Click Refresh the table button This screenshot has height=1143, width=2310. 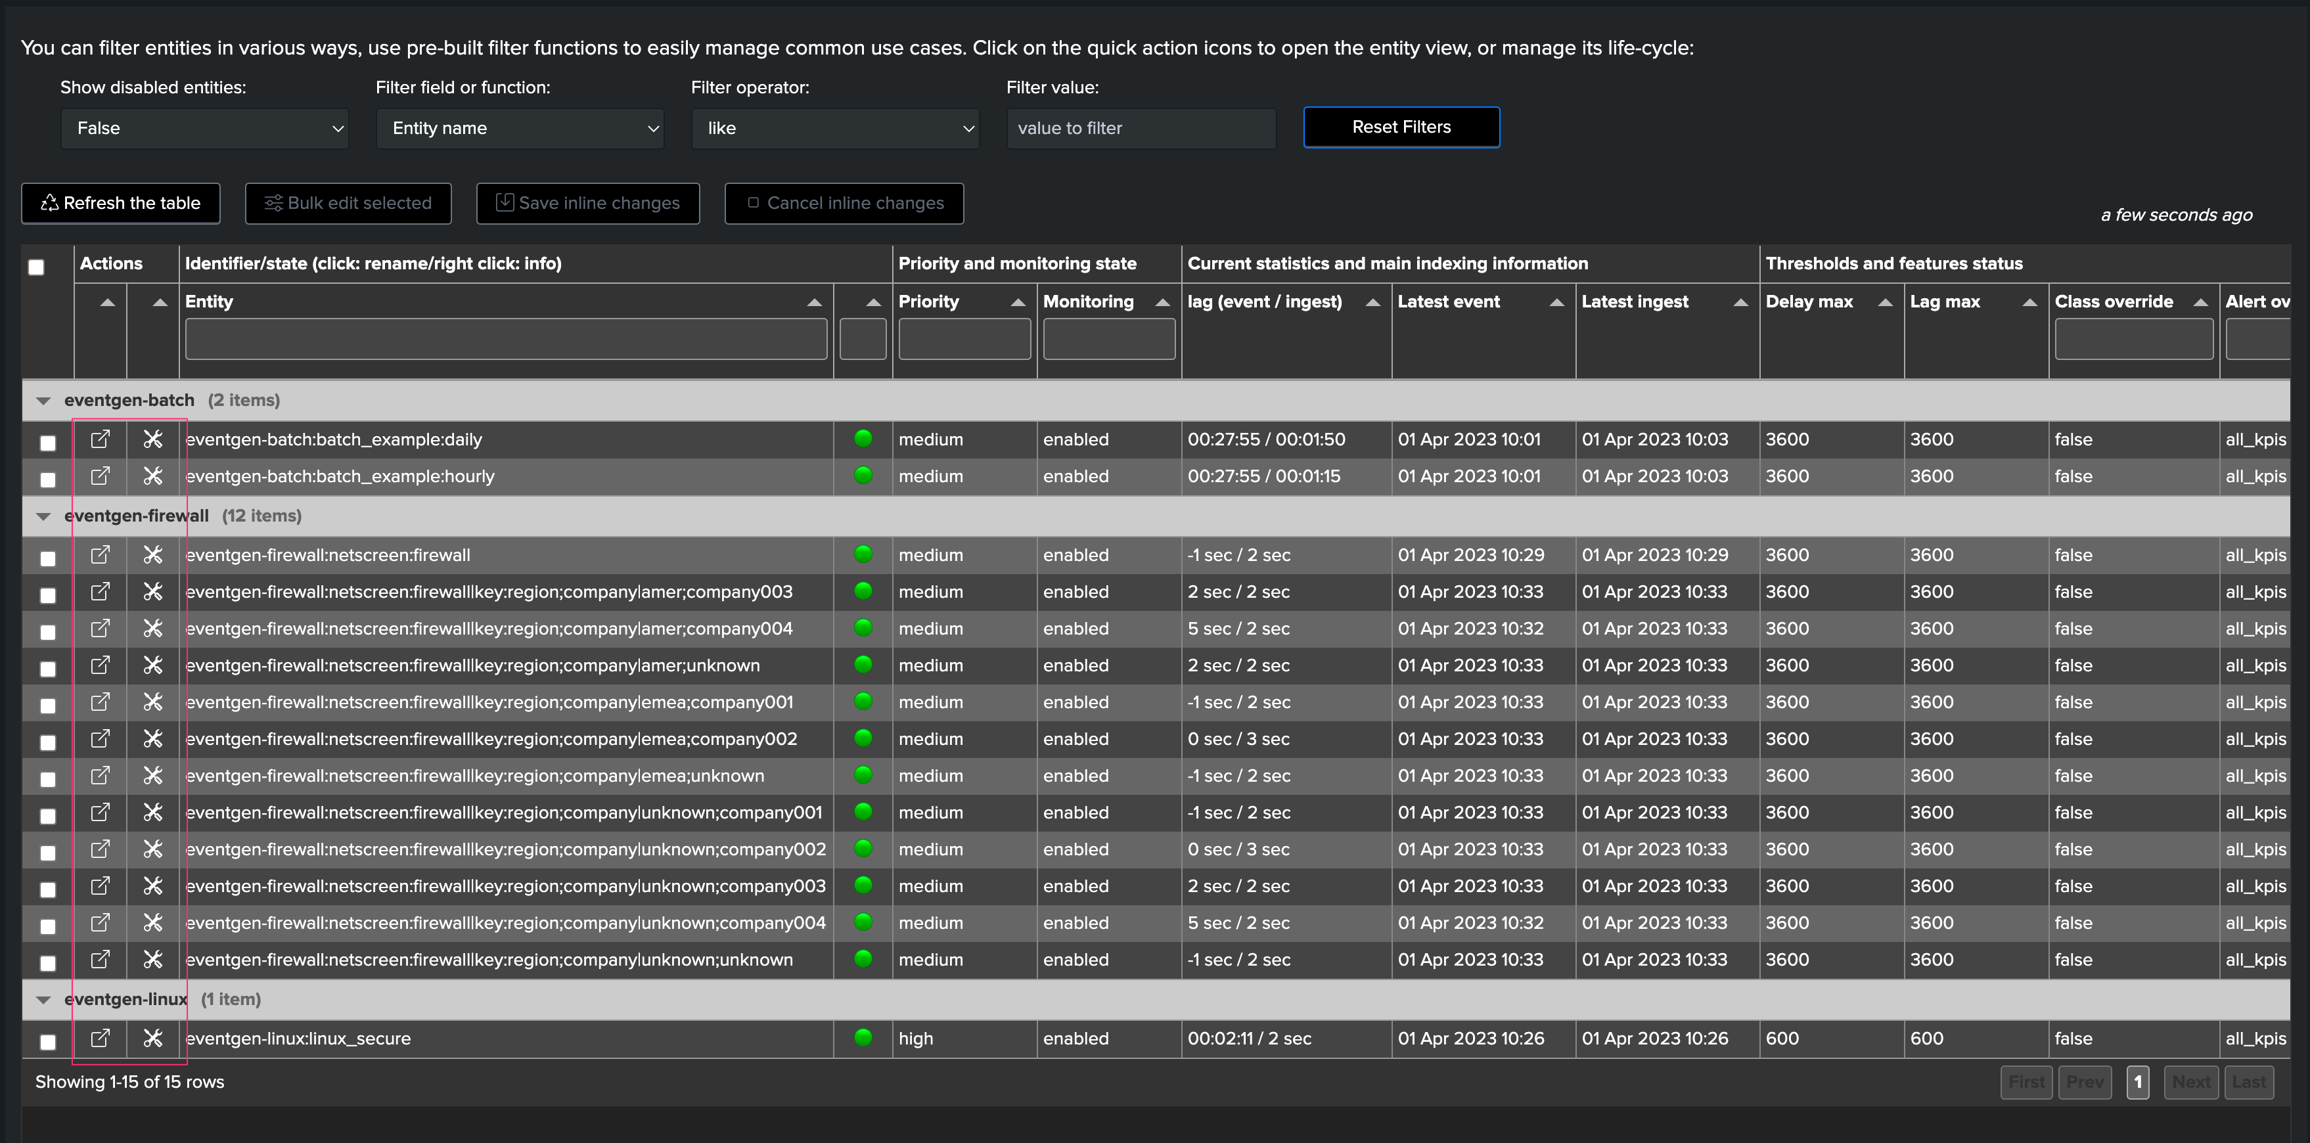pos(121,204)
